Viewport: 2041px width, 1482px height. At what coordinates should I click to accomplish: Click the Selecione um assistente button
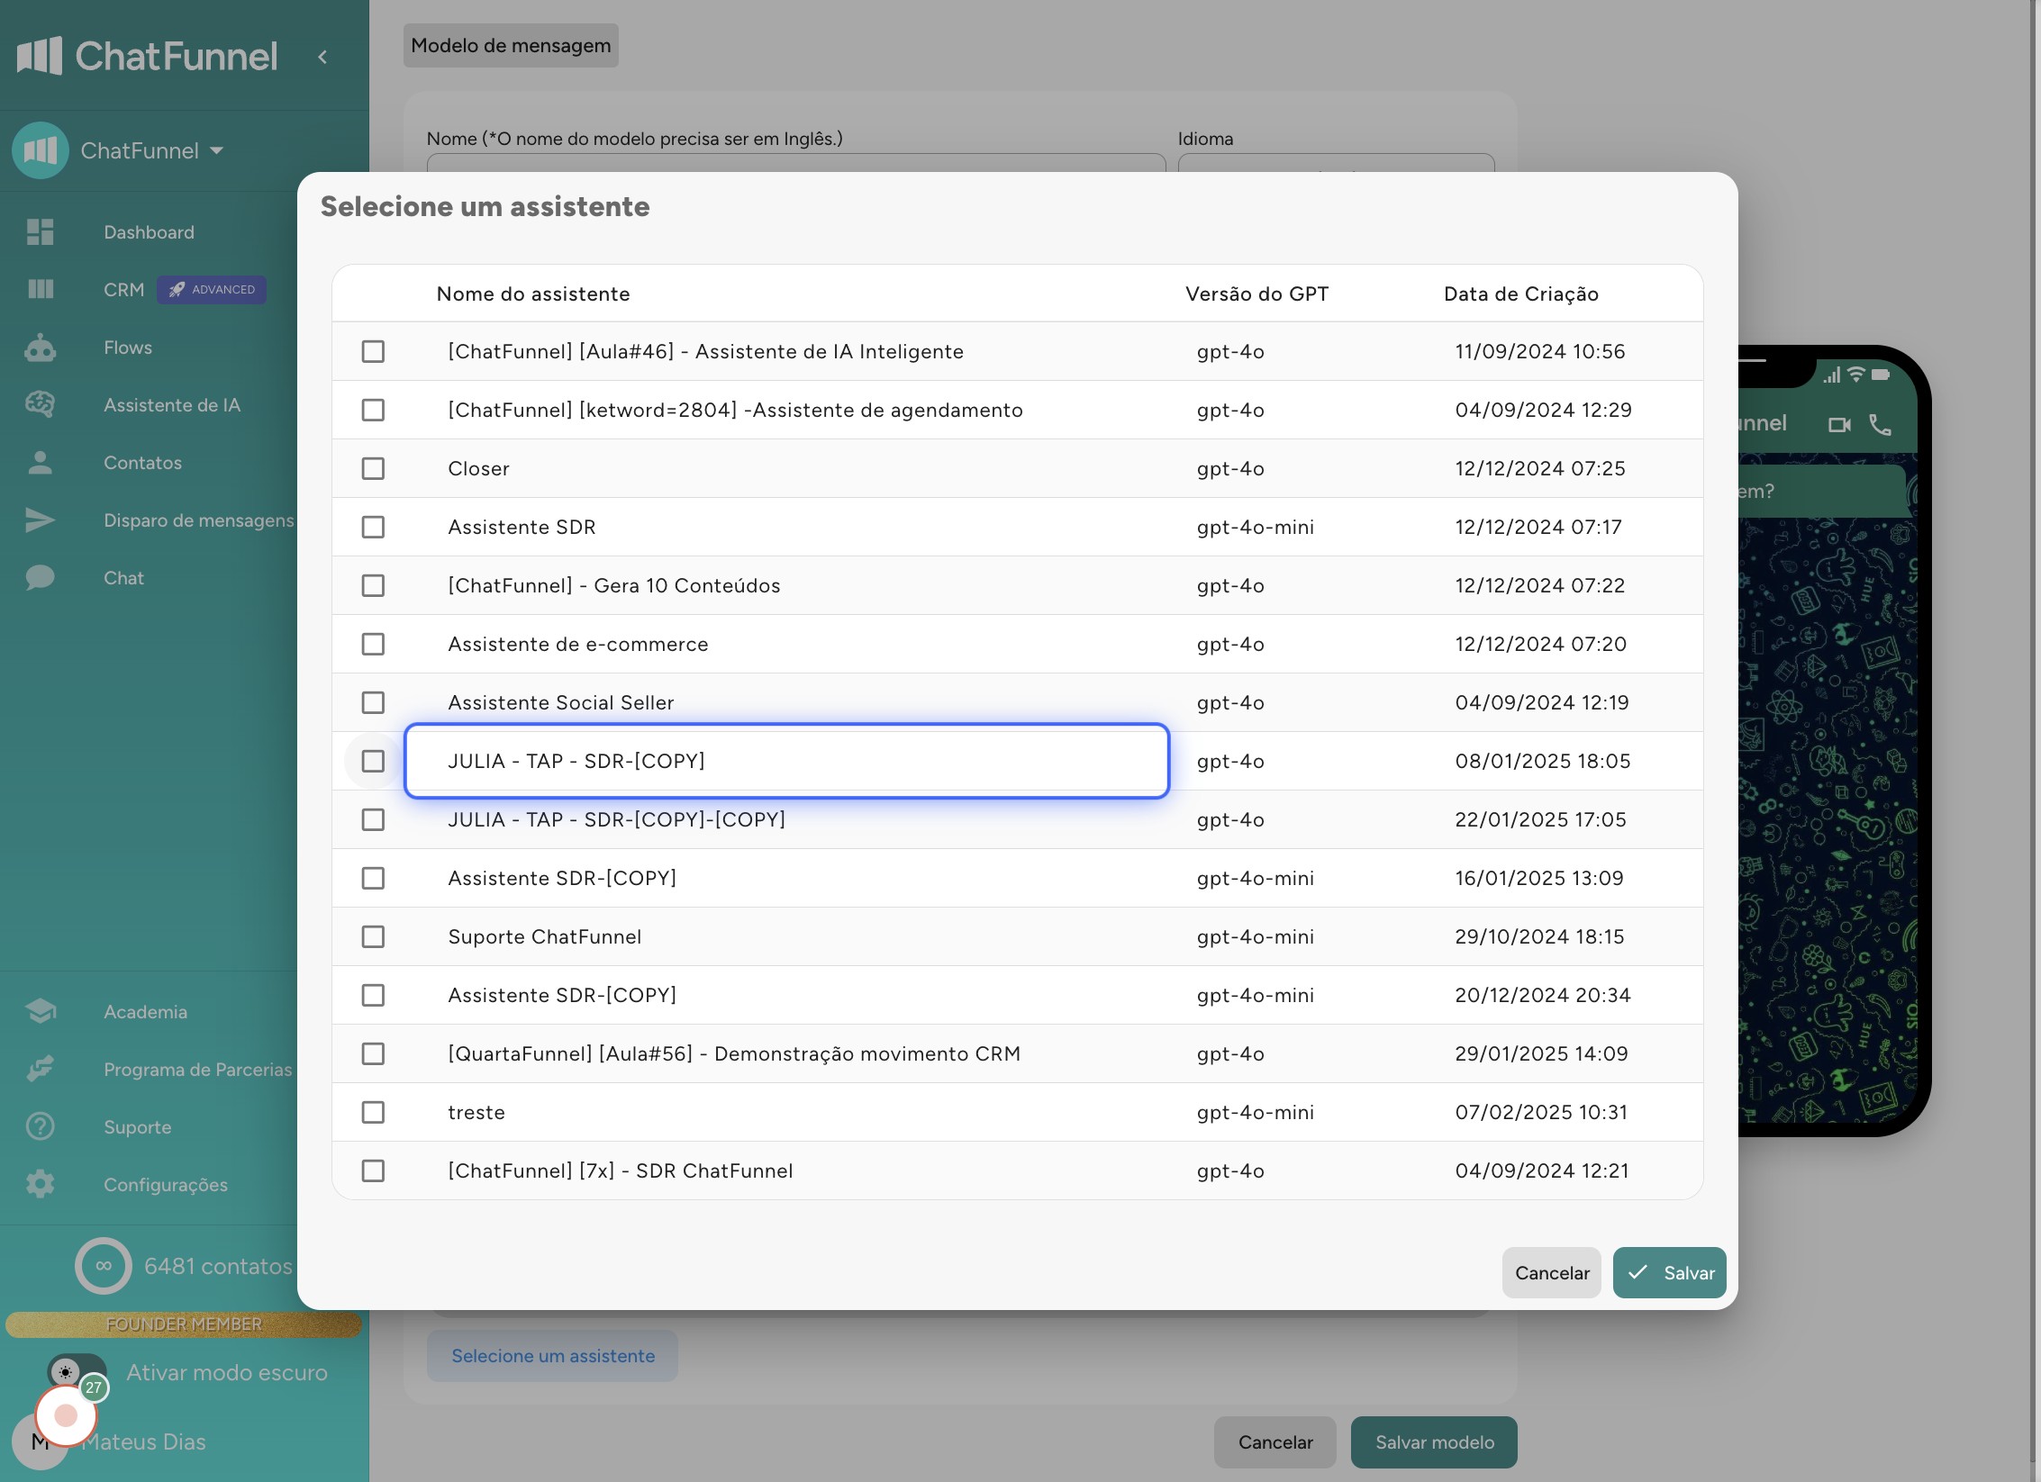552,1355
